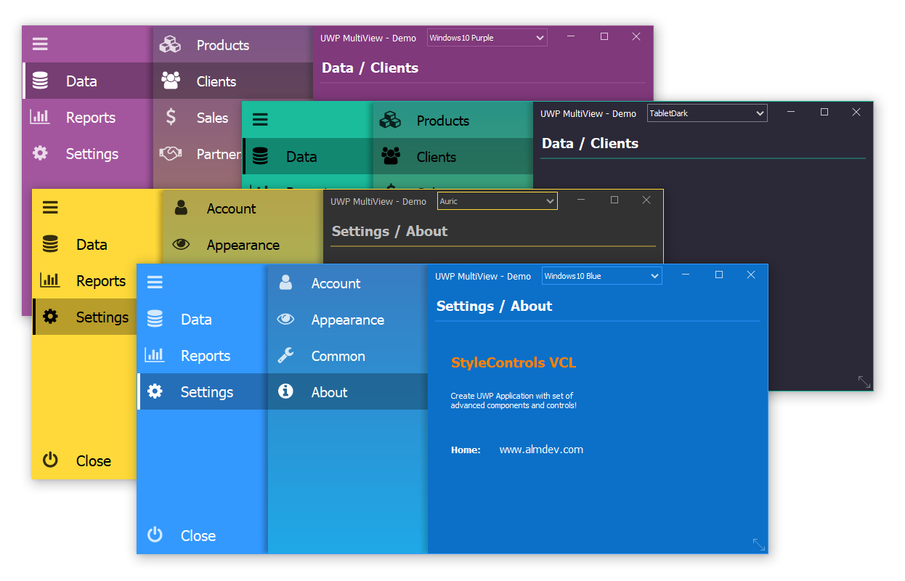The width and height of the screenshot is (905, 581).
Task: Open the Windows10 Blue theme dropdown
Action: click(x=601, y=276)
